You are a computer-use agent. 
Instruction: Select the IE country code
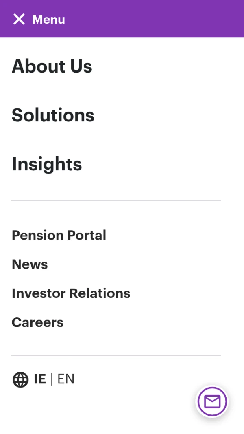tap(40, 379)
